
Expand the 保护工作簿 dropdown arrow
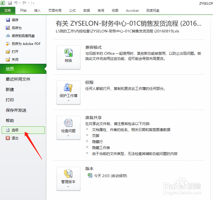click(x=68, y=101)
